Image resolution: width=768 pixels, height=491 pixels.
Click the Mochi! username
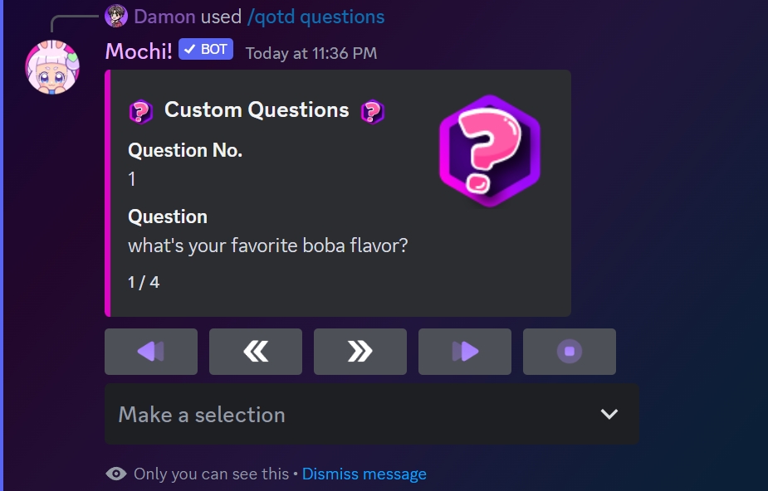(139, 51)
